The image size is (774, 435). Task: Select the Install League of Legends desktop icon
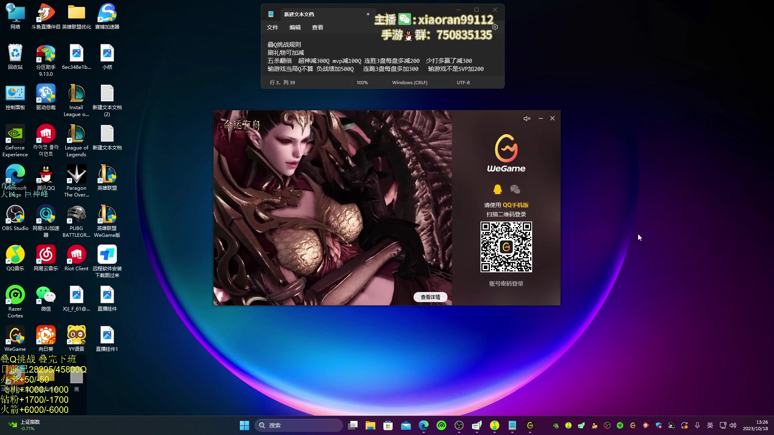pos(77,100)
